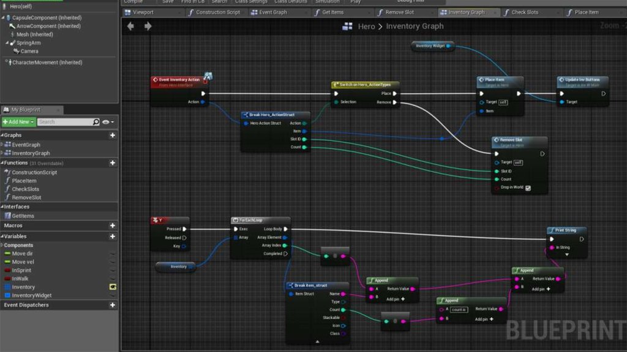This screenshot has height=352, width=627.
Task: Open the view options eye dropdown
Action: tap(108, 122)
